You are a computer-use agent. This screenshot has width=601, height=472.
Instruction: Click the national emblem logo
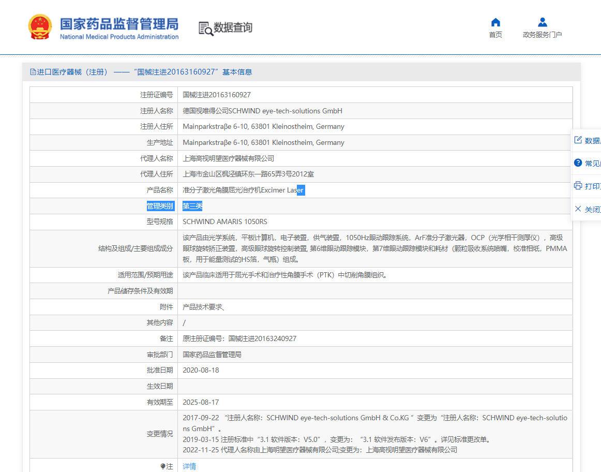[x=40, y=27]
